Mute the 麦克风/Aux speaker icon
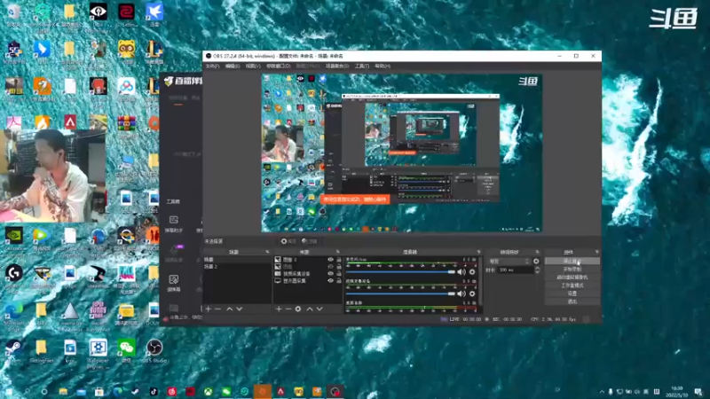This screenshot has height=399, width=710. tap(461, 272)
